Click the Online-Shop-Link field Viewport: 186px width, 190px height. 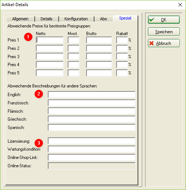[92, 157]
